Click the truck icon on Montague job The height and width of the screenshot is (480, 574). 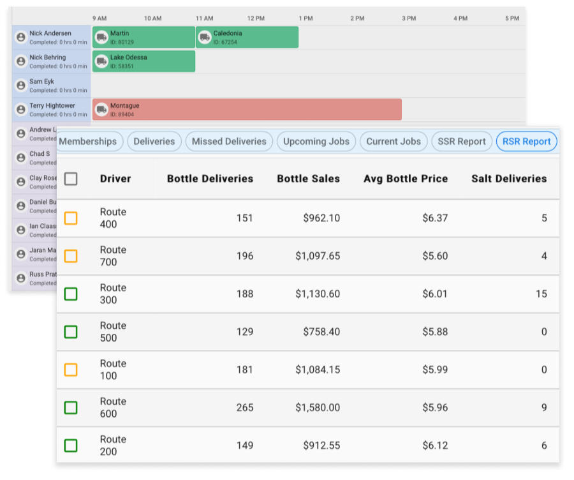[x=101, y=110]
